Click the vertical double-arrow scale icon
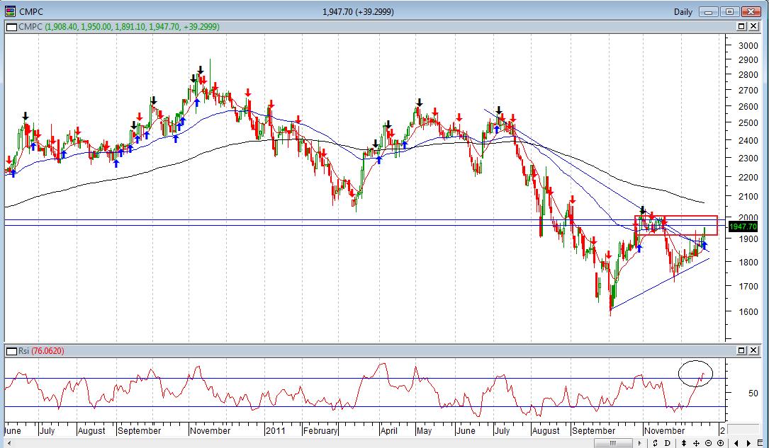 click(x=685, y=442)
